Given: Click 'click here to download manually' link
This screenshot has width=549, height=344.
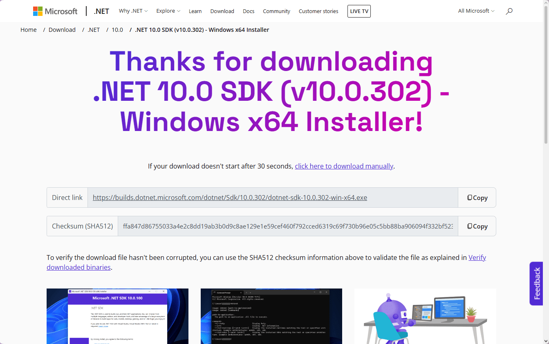Looking at the screenshot, I should (x=344, y=166).
